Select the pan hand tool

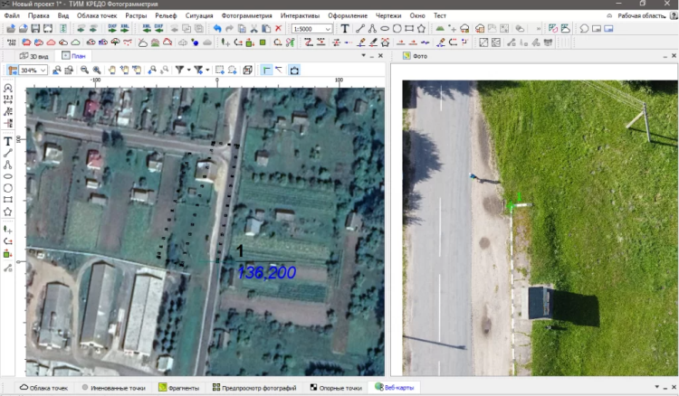111,70
